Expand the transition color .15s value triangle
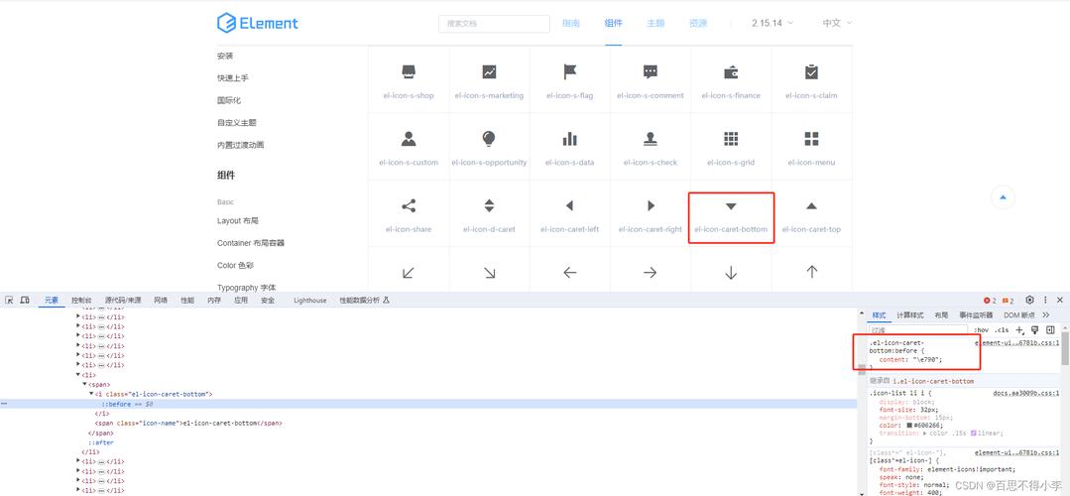The height and width of the screenshot is (496, 1070). click(x=924, y=434)
